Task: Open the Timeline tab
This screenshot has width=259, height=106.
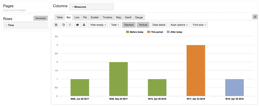Action: [107, 17]
